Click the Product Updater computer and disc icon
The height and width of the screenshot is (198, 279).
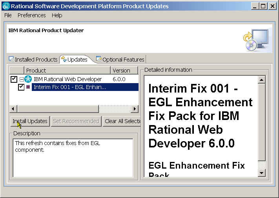[256, 40]
